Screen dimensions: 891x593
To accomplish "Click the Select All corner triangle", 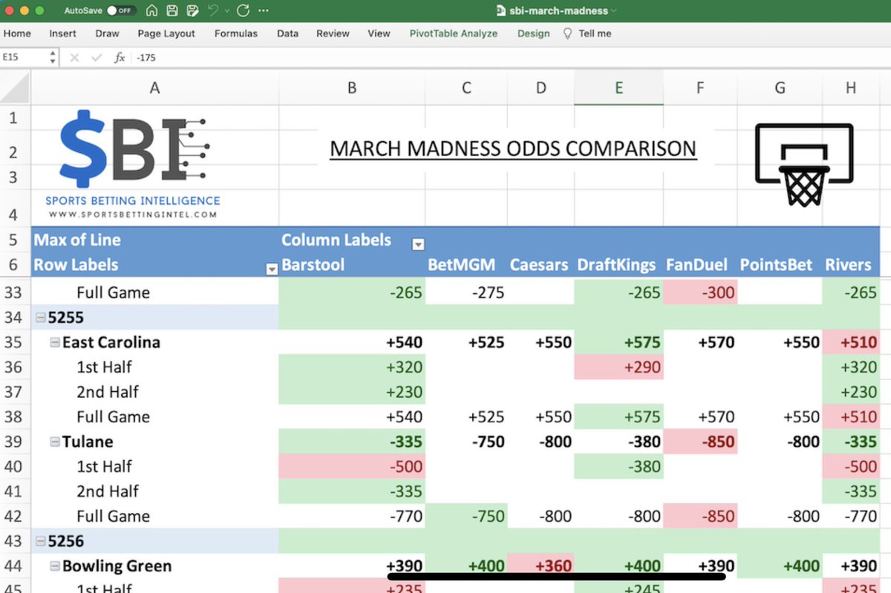I will pos(15,88).
